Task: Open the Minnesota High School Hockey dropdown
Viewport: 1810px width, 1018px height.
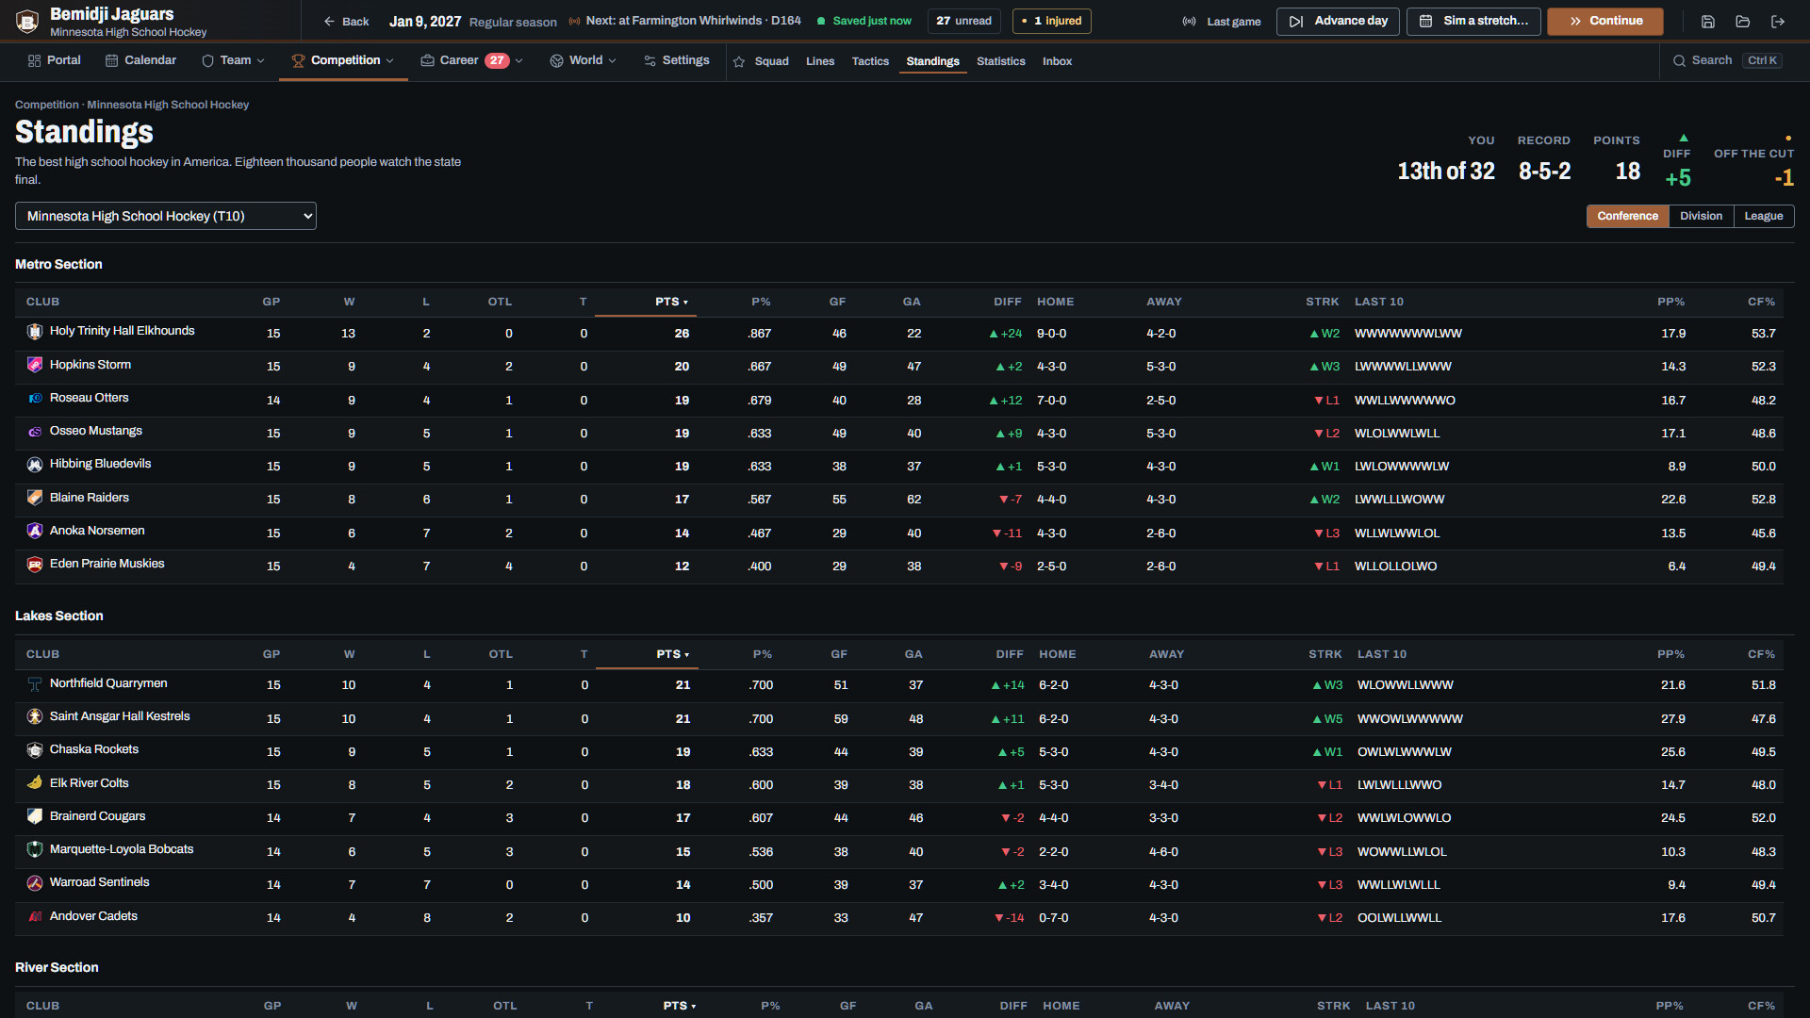Action: pyautogui.click(x=166, y=216)
